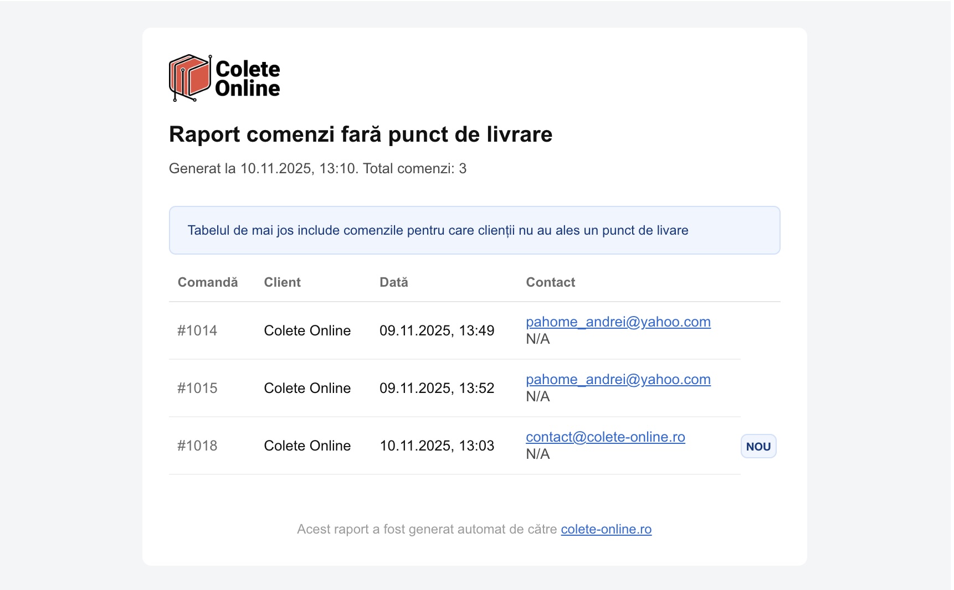Select the Contact column header
This screenshot has height=590, width=954.
550,282
